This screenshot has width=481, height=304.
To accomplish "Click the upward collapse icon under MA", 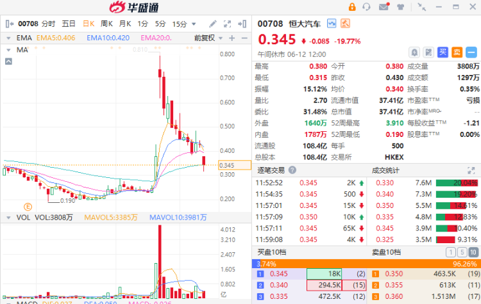I will click(8, 61).
